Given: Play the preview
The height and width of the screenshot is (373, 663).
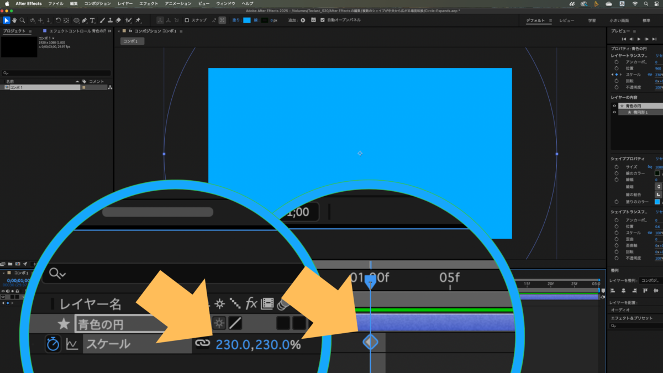Looking at the screenshot, I should (x=639, y=39).
